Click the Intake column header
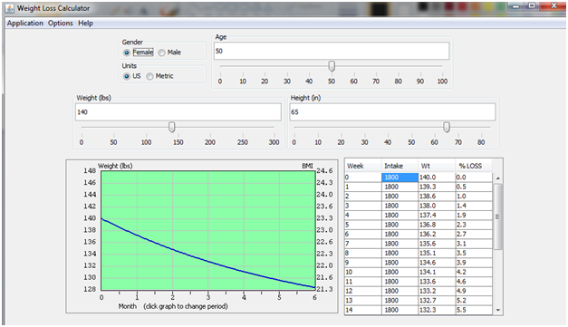Image resolution: width=568 pixels, height=327 pixels. click(400, 166)
